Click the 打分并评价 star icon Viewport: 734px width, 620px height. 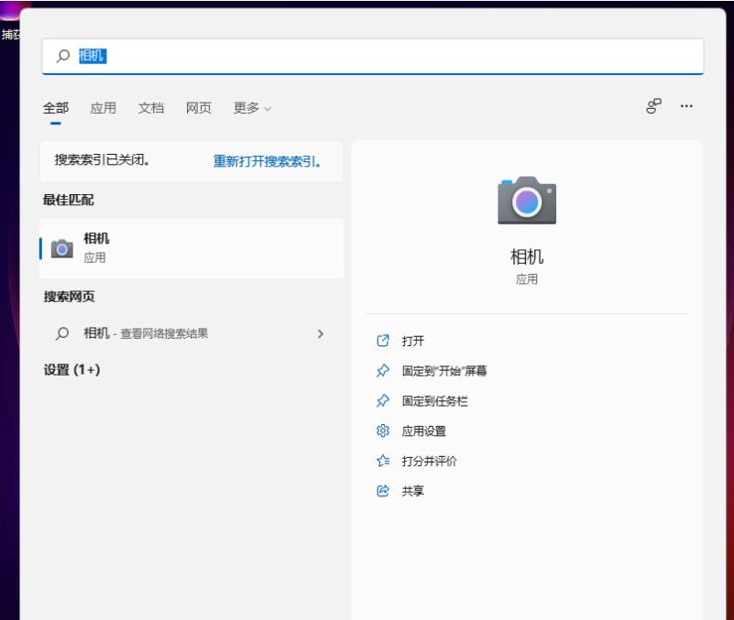tap(382, 462)
